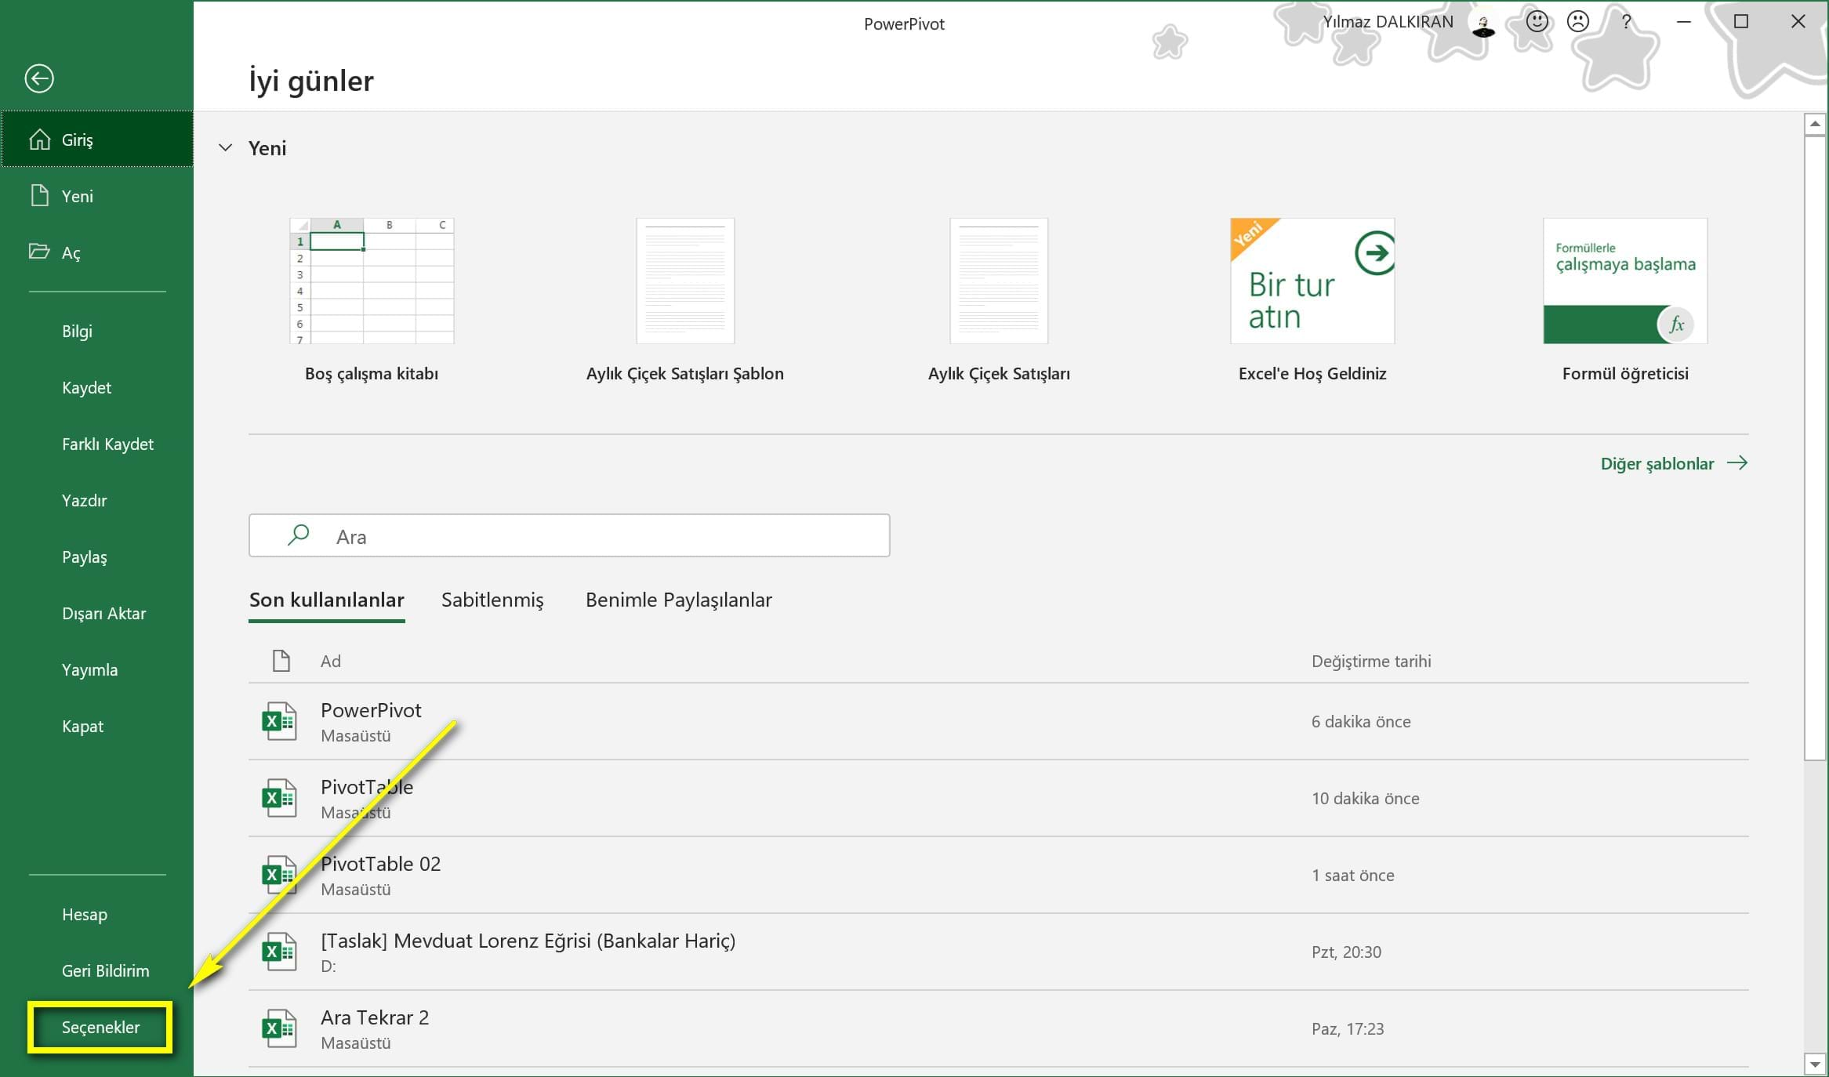Switch to the Son kullanılanlar tab

click(x=327, y=600)
